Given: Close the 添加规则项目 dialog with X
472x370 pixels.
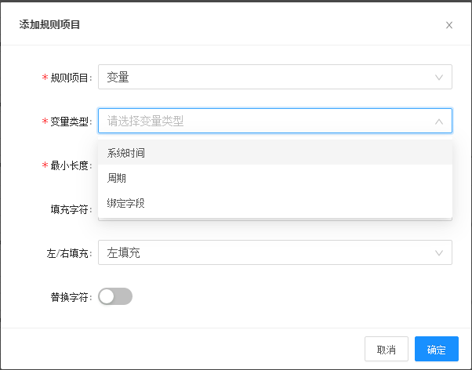Looking at the screenshot, I should tap(449, 25).
